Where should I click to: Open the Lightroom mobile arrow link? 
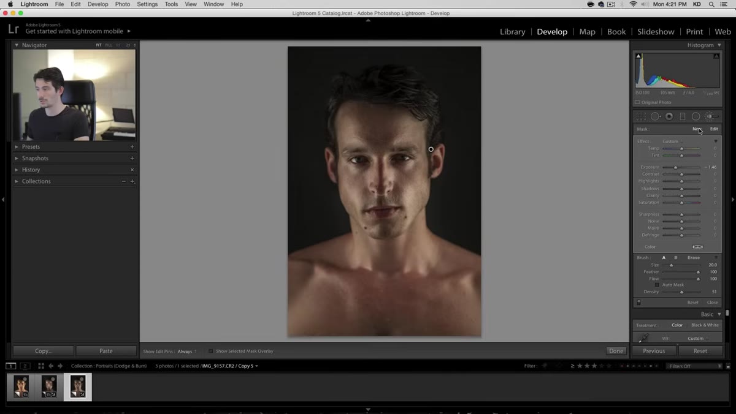(x=129, y=31)
